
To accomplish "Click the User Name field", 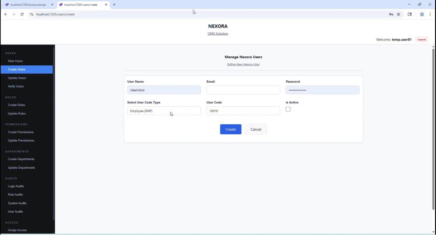I will click(164, 90).
